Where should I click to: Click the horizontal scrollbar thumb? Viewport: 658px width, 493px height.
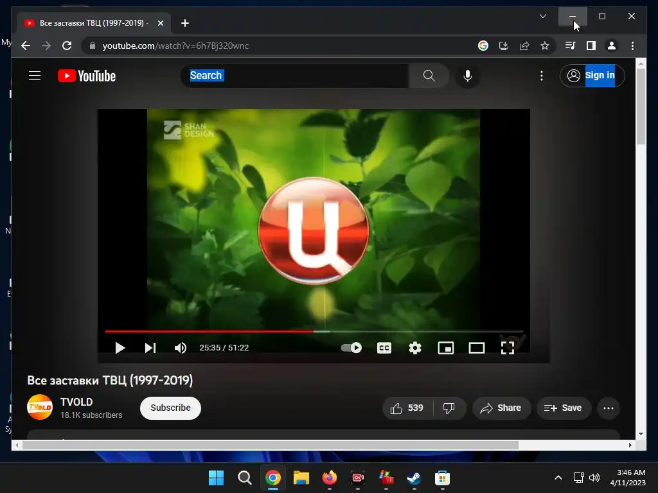(x=271, y=445)
